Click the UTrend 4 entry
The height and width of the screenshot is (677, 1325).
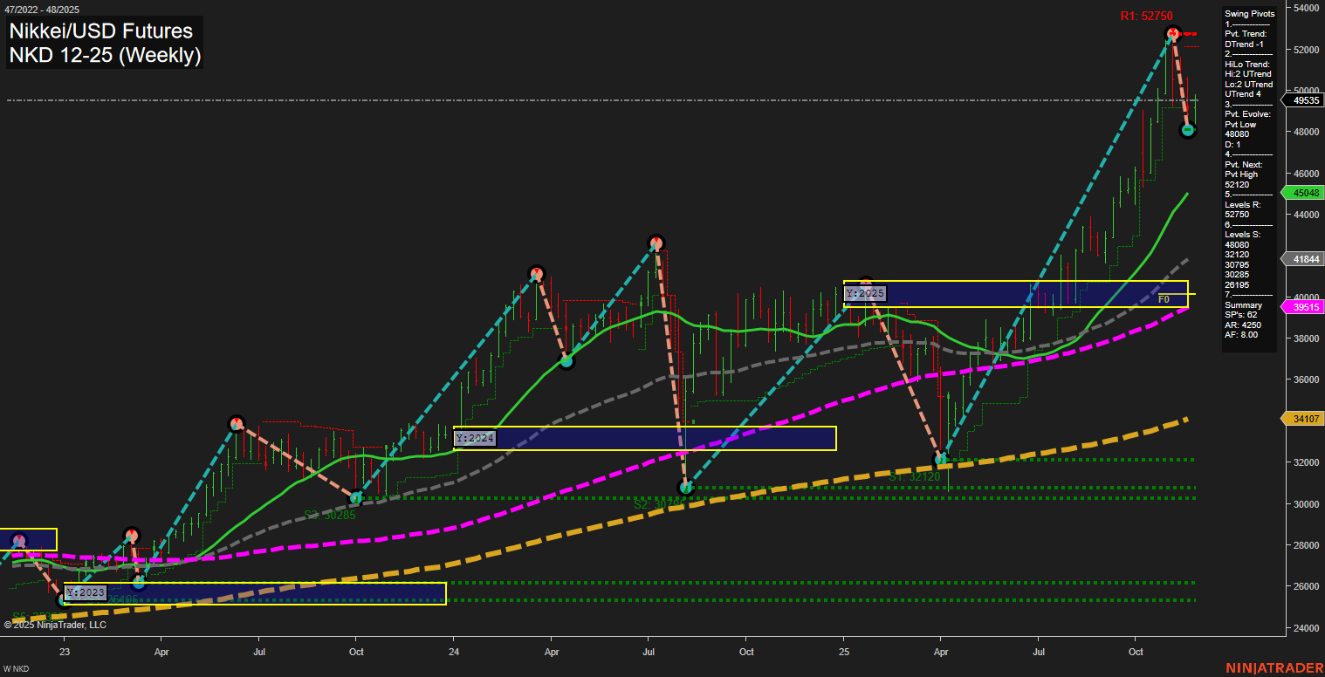point(1243,94)
